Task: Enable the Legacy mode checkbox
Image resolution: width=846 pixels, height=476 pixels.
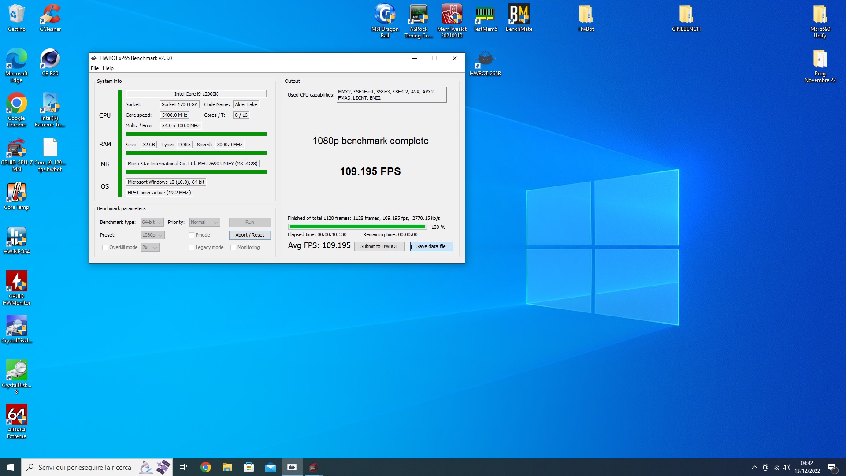Action: [192, 248]
